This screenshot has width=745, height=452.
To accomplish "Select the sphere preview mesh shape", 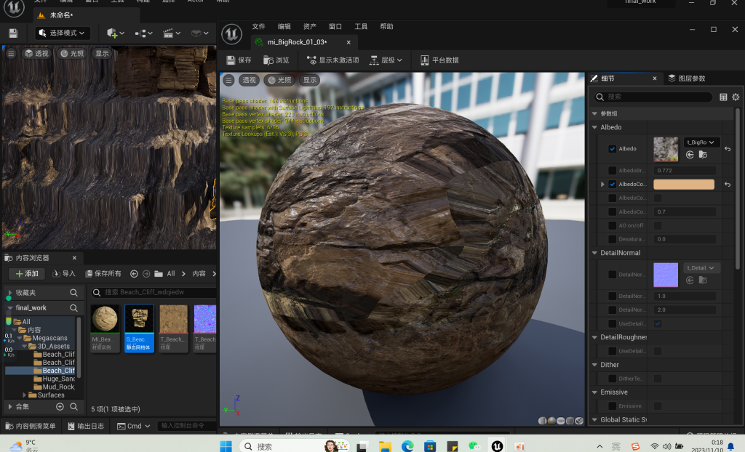I will (x=551, y=421).
